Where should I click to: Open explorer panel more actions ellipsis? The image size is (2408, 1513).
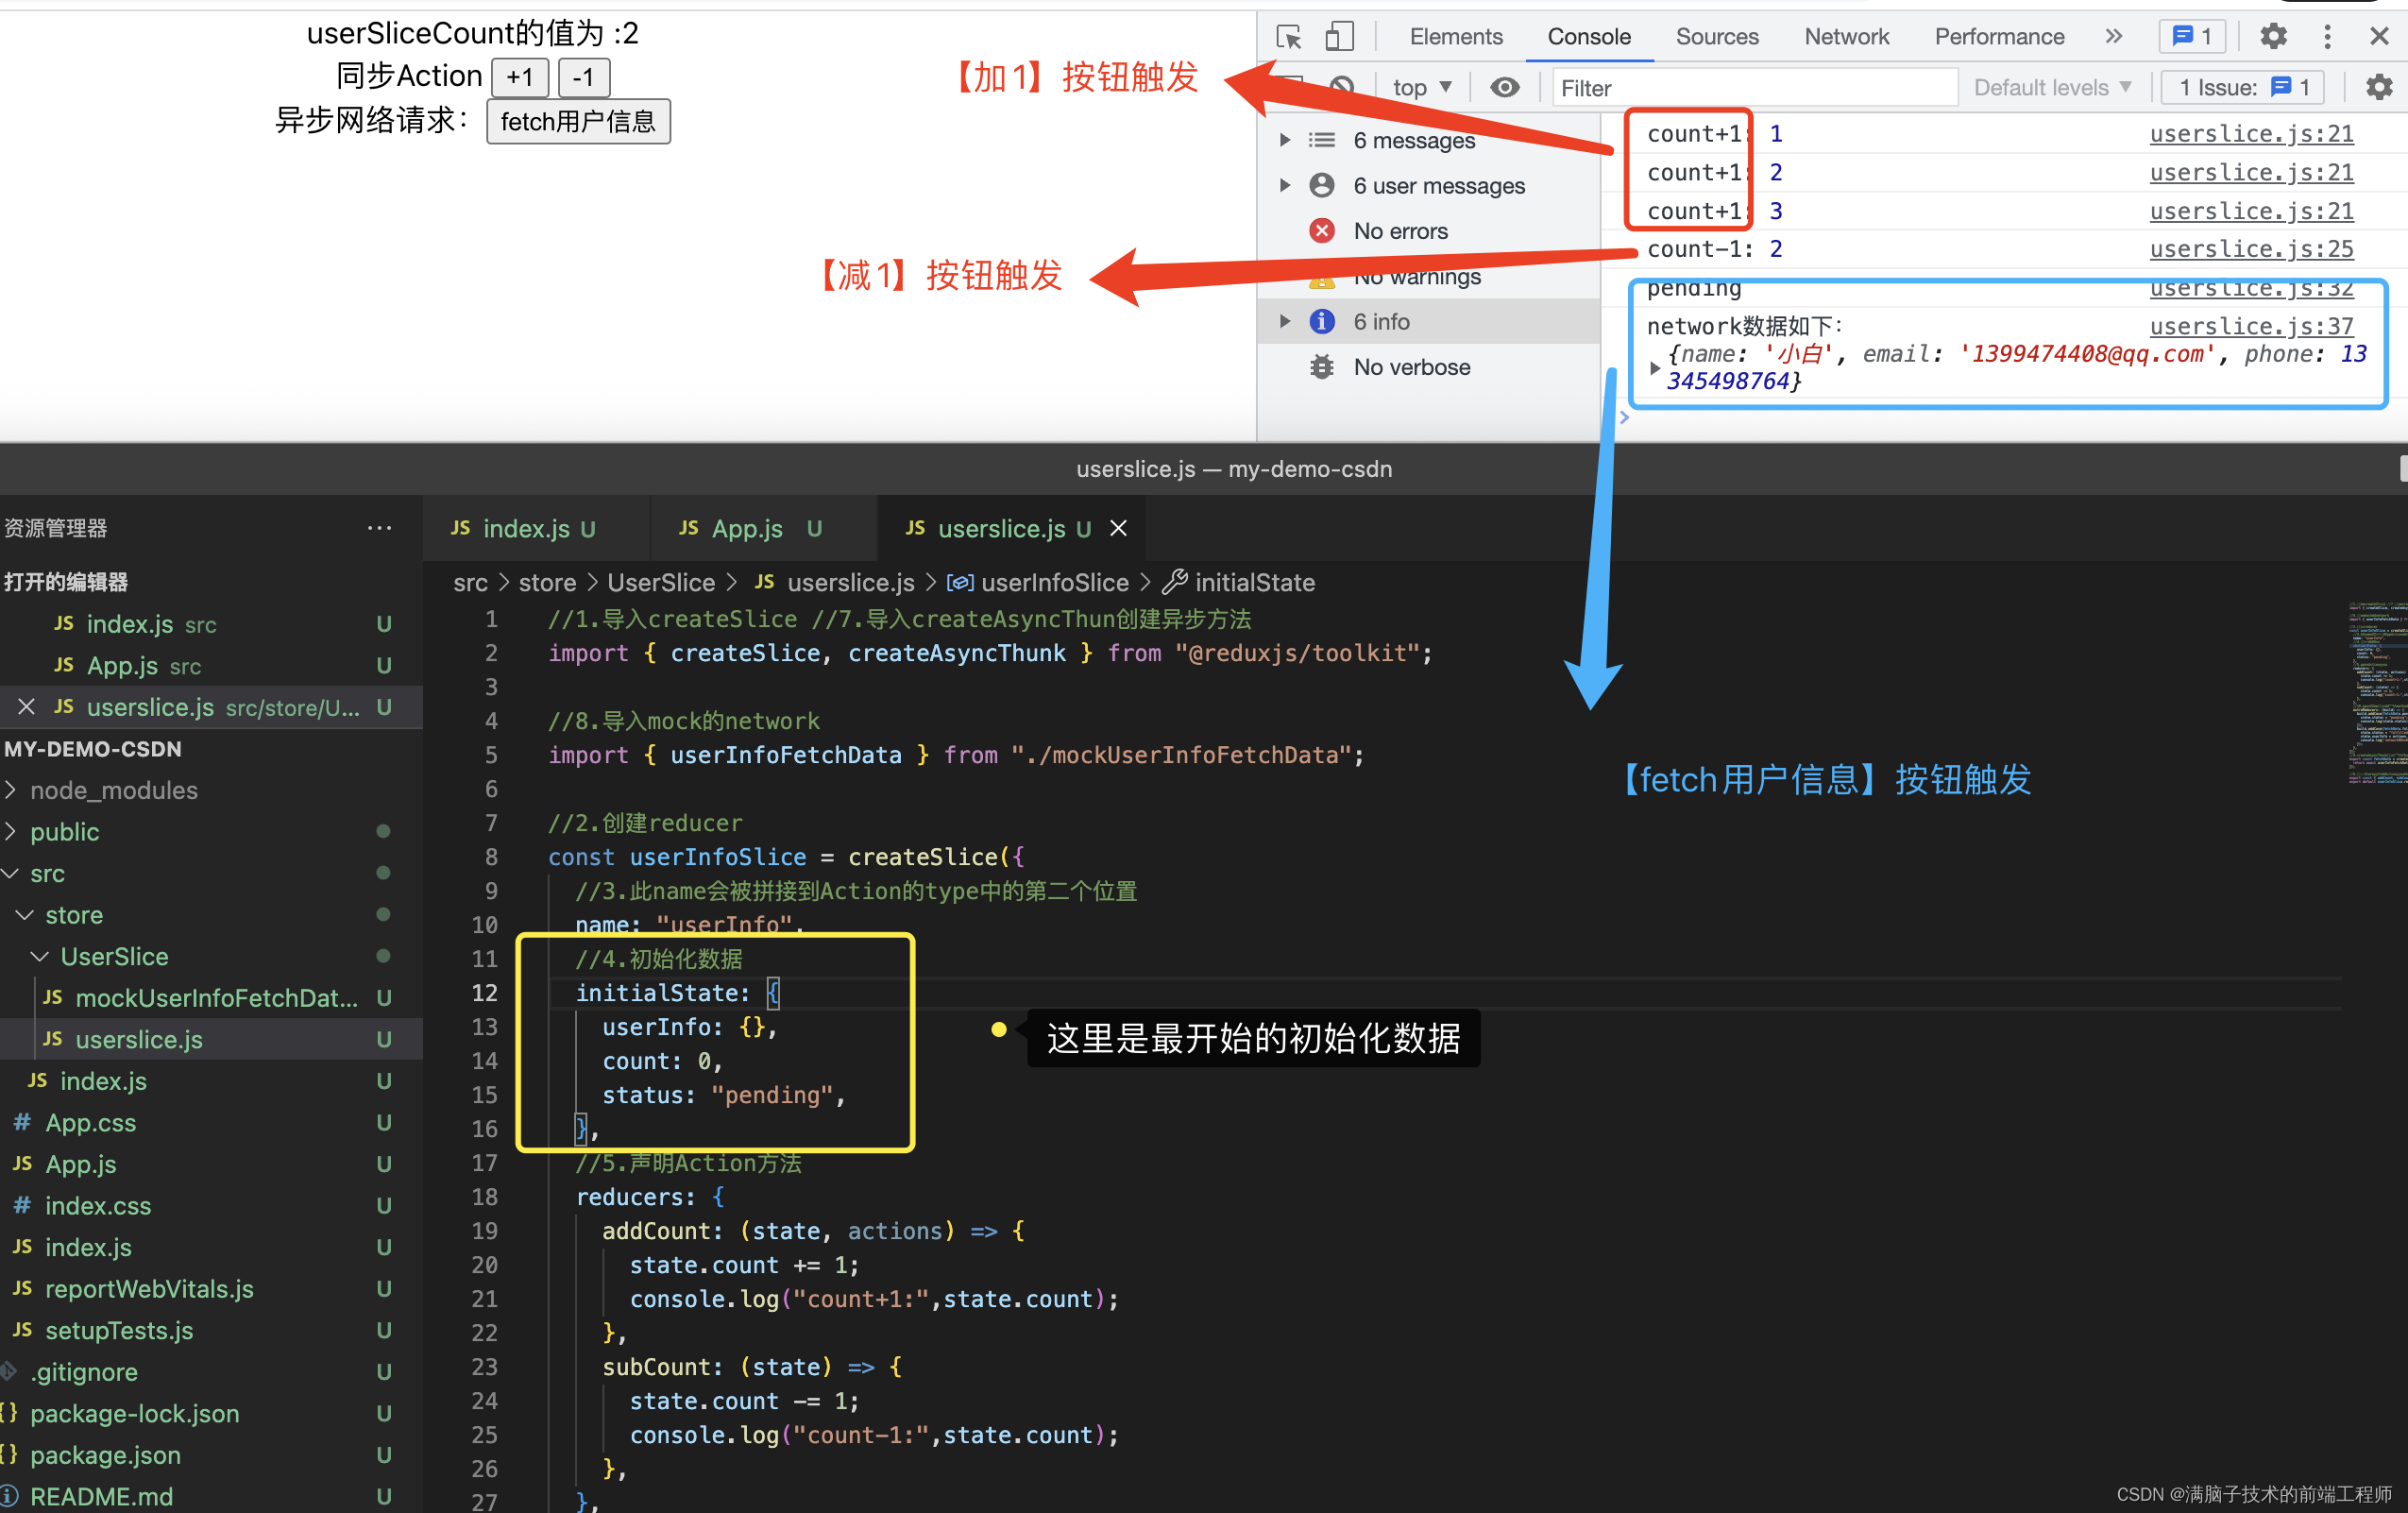[379, 528]
